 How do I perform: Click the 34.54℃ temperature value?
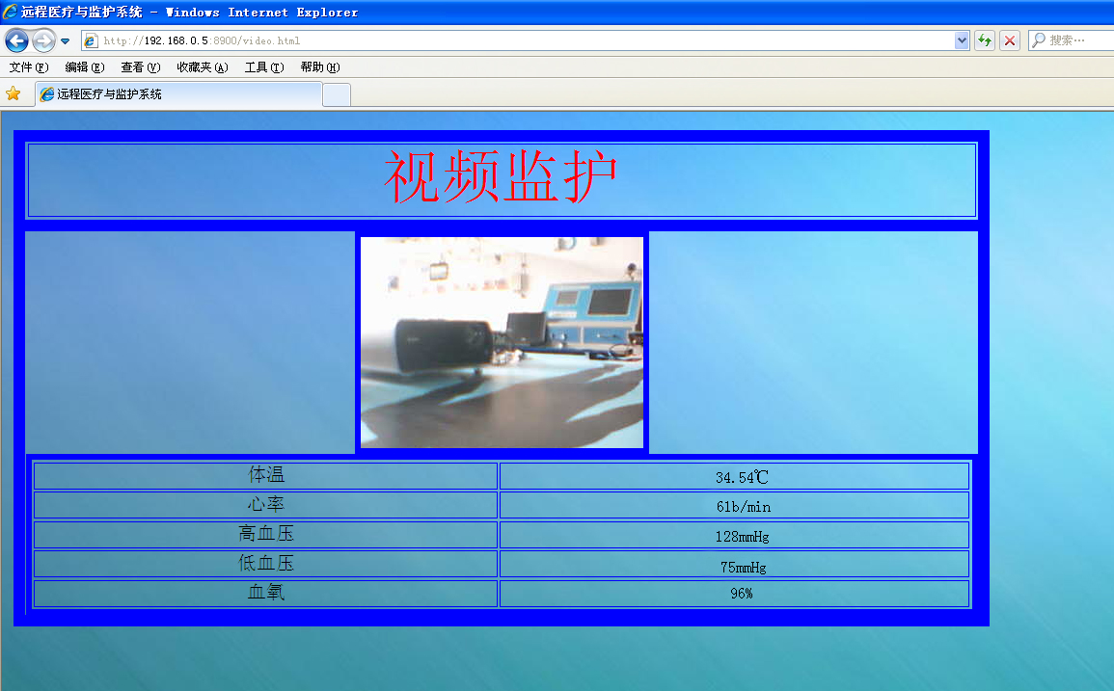(741, 477)
